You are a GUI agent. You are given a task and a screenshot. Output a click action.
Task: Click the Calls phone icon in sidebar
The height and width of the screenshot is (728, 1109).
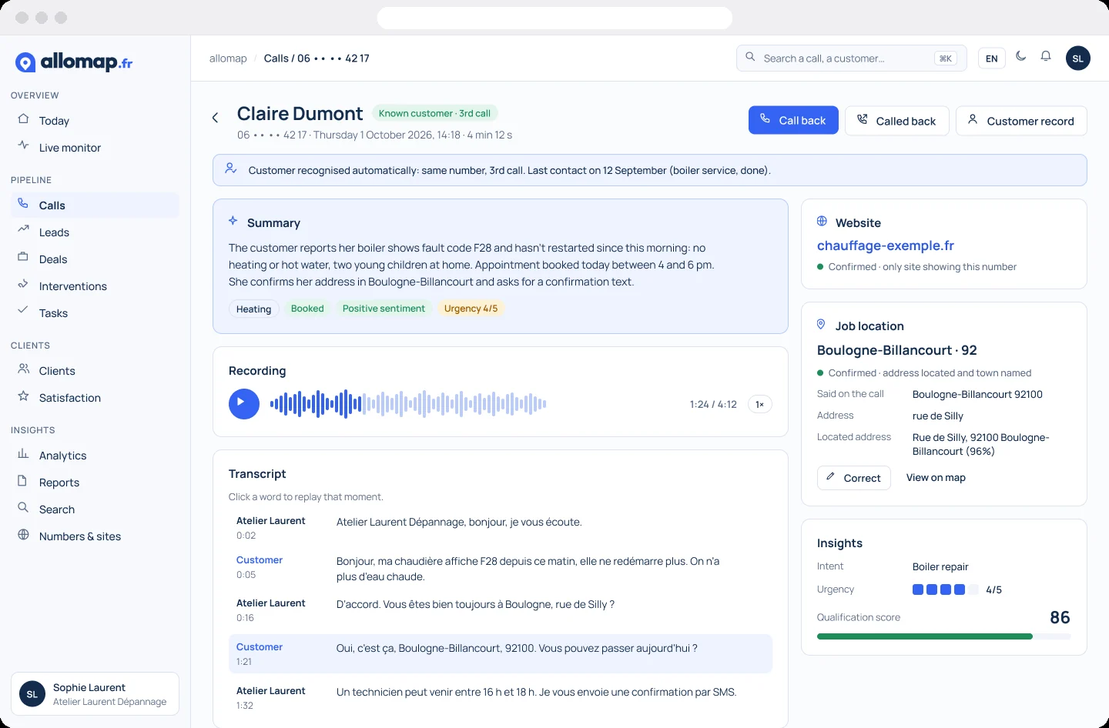click(x=23, y=204)
